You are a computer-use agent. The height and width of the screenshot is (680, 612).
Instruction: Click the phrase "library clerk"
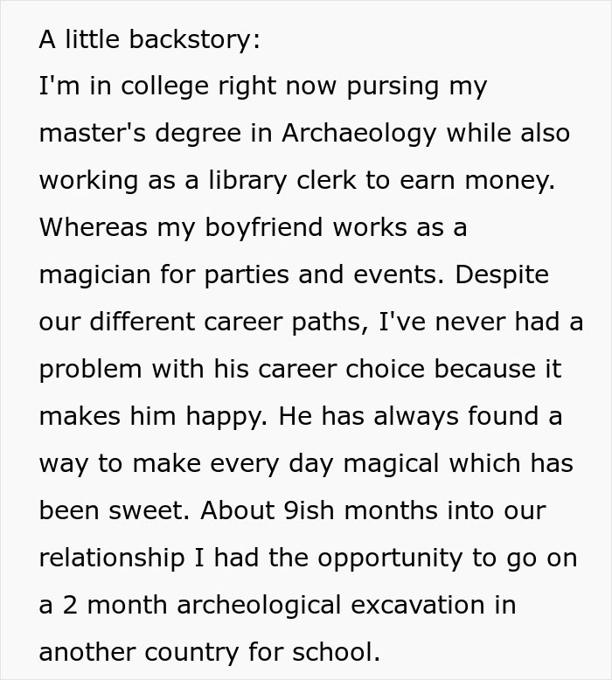(x=282, y=181)
